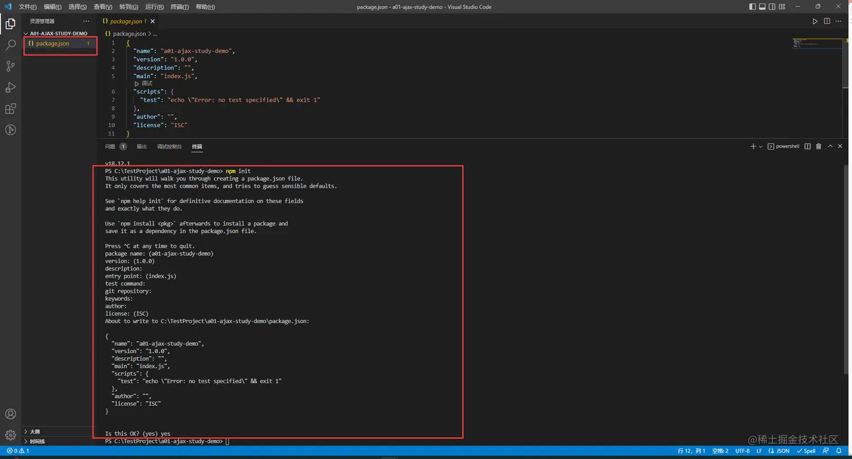This screenshot has height=459, width=852.
Task: Toggle the Spell checker status item
Action: (x=806, y=451)
